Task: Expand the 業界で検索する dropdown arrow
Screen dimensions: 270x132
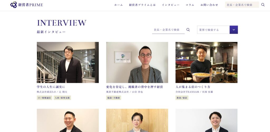Action: coord(234,30)
